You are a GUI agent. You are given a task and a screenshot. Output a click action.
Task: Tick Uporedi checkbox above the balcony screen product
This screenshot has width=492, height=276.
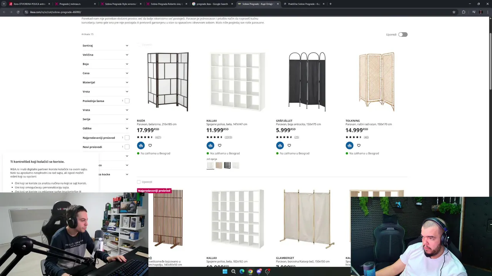point(139,182)
